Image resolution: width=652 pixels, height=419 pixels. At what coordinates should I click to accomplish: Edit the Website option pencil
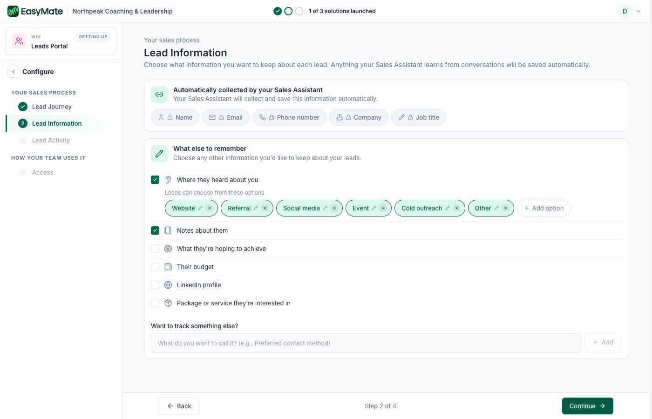[x=200, y=208]
